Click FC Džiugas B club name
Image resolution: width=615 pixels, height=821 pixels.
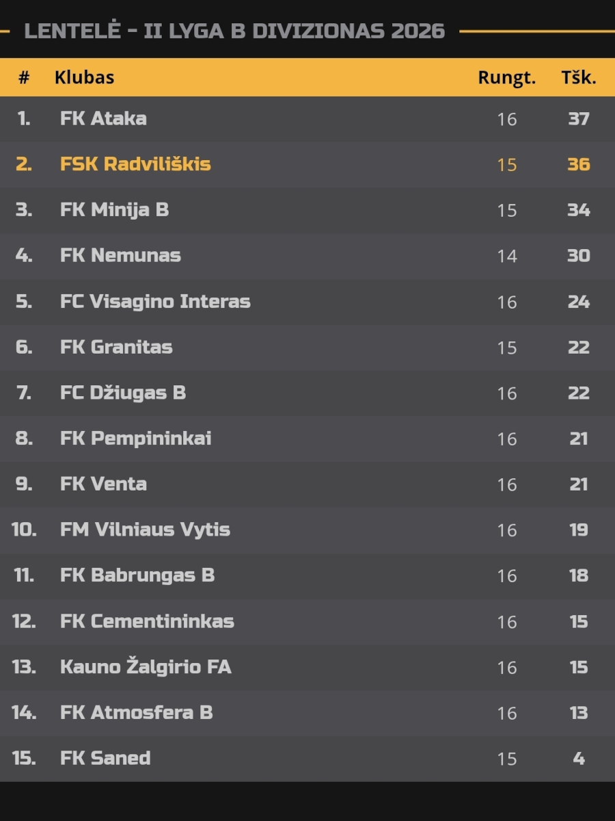tap(123, 393)
